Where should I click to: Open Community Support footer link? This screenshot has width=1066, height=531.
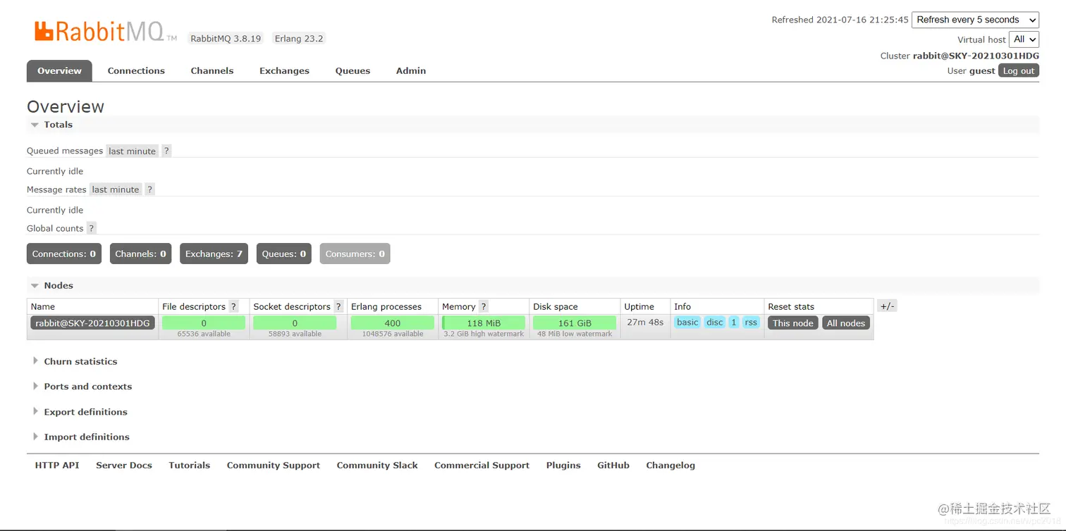pos(274,466)
